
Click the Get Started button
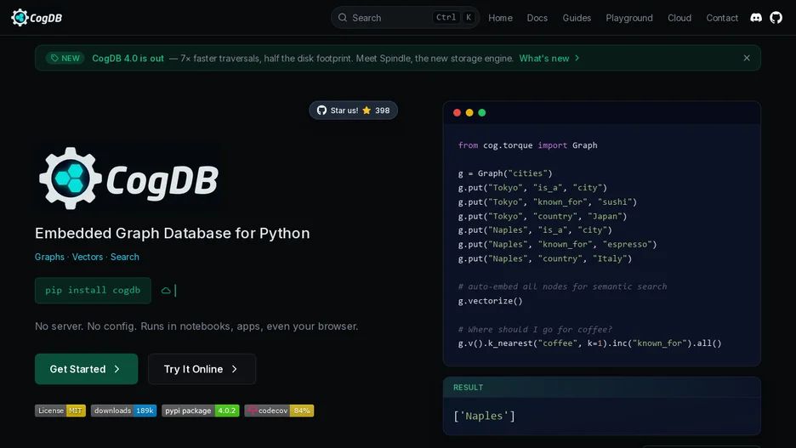[x=86, y=369]
